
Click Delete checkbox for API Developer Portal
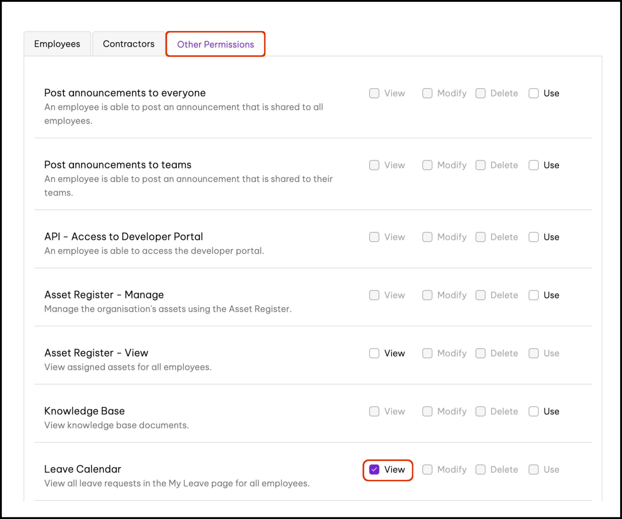coord(481,237)
